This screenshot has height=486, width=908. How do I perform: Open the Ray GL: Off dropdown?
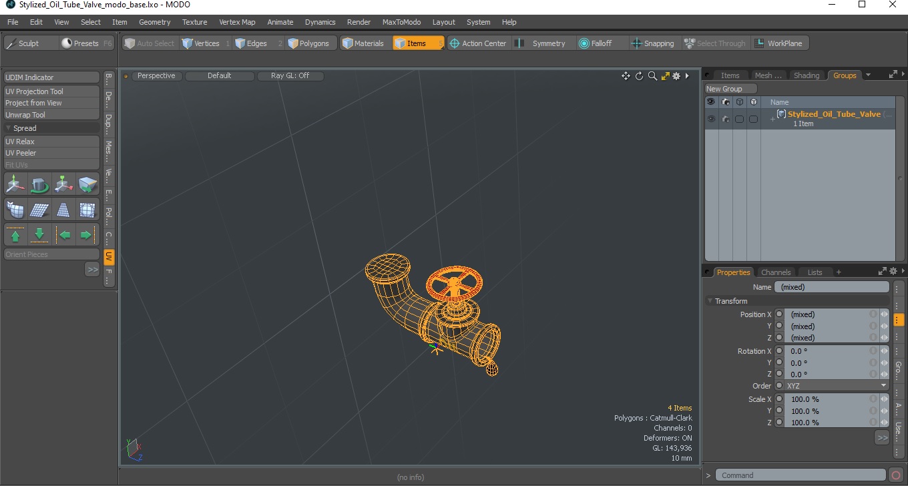pyautogui.click(x=290, y=76)
